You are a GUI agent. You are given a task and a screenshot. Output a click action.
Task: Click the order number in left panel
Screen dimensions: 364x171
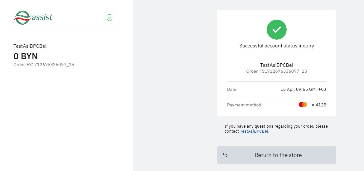[x=44, y=65]
